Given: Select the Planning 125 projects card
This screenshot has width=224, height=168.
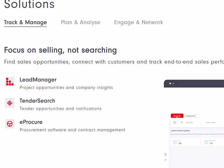Looking at the screenshot, I should 214,142.
